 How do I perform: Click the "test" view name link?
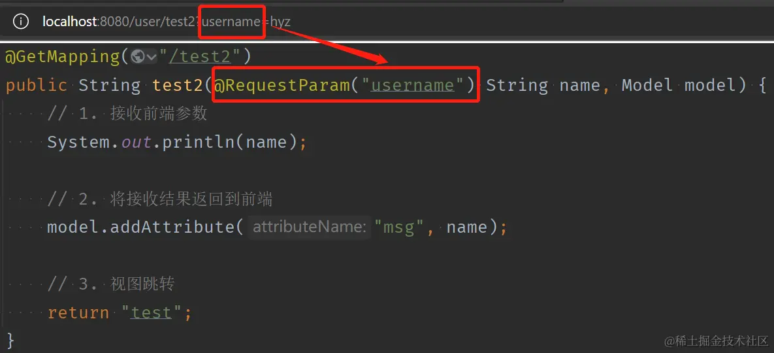click(x=151, y=312)
